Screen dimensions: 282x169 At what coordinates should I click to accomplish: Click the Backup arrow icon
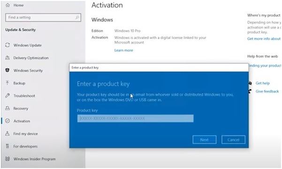coord(8,83)
